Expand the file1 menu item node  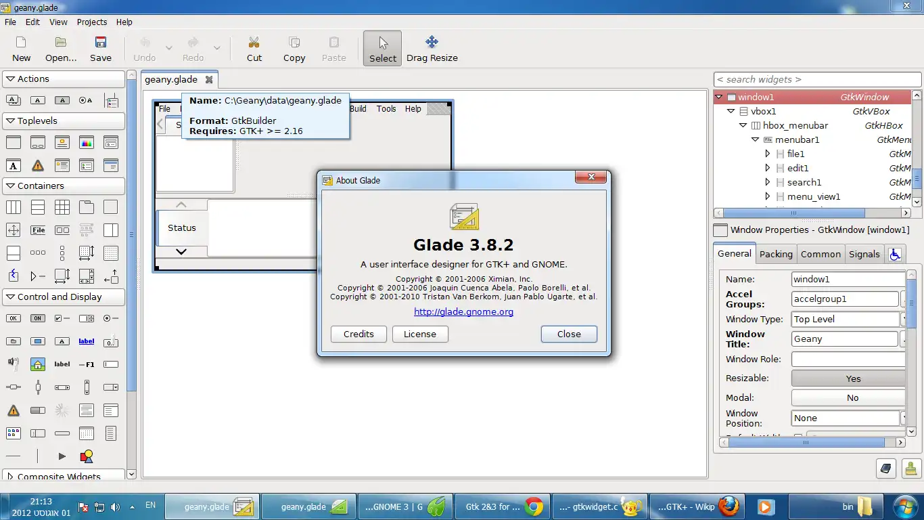coord(768,154)
